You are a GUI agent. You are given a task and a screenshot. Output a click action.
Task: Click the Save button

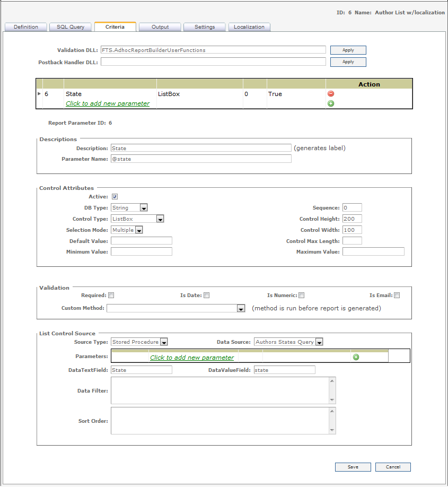click(x=353, y=467)
